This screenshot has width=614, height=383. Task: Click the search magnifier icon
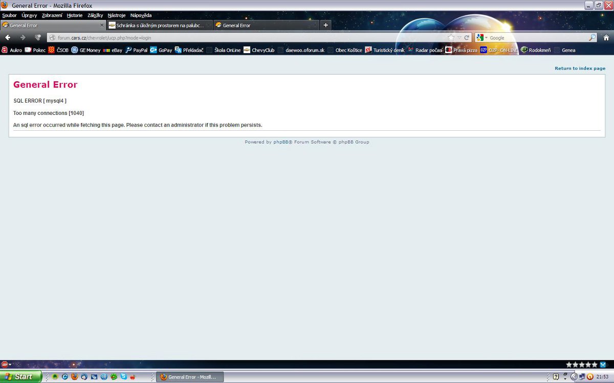point(592,38)
